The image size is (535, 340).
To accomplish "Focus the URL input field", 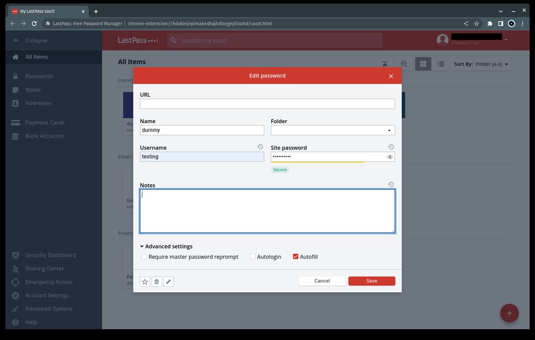I will tap(267, 103).
